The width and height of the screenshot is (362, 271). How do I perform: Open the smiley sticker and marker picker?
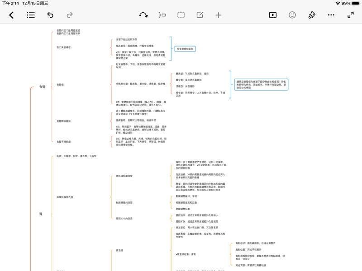pyautogui.click(x=292, y=15)
